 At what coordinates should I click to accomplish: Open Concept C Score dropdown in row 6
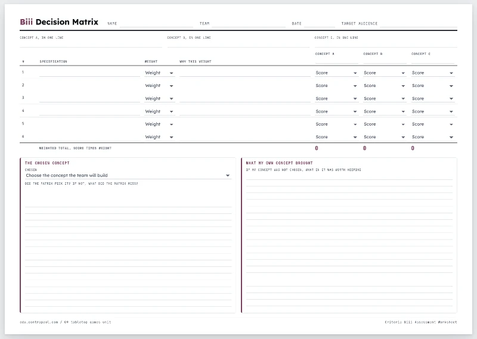coord(433,137)
